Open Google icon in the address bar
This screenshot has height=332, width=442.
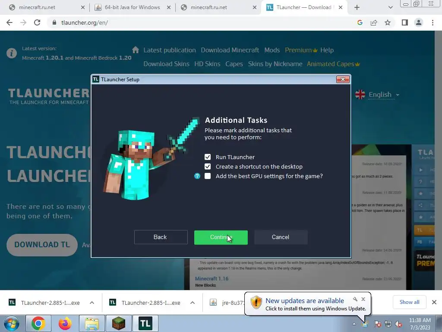[x=360, y=22]
